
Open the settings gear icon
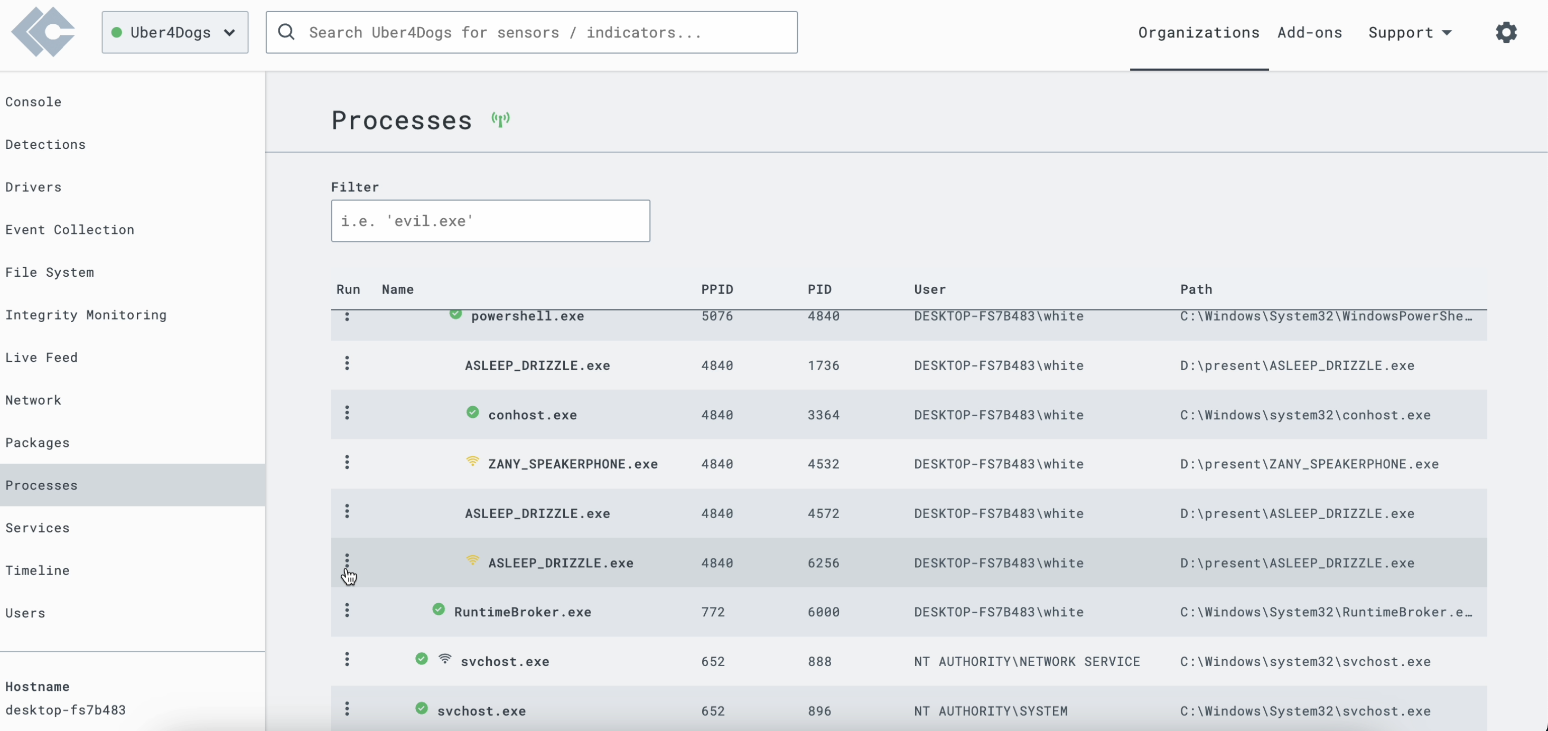click(1505, 32)
